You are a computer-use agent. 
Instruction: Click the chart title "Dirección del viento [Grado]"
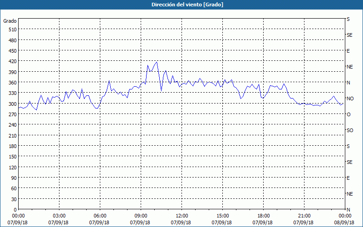coord(187,5)
